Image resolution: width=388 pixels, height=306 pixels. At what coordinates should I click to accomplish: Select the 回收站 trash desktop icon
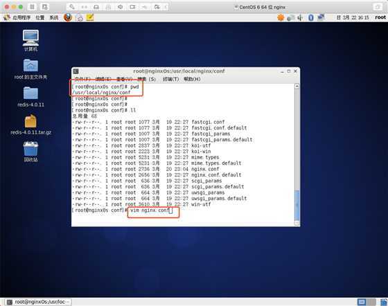click(30, 152)
